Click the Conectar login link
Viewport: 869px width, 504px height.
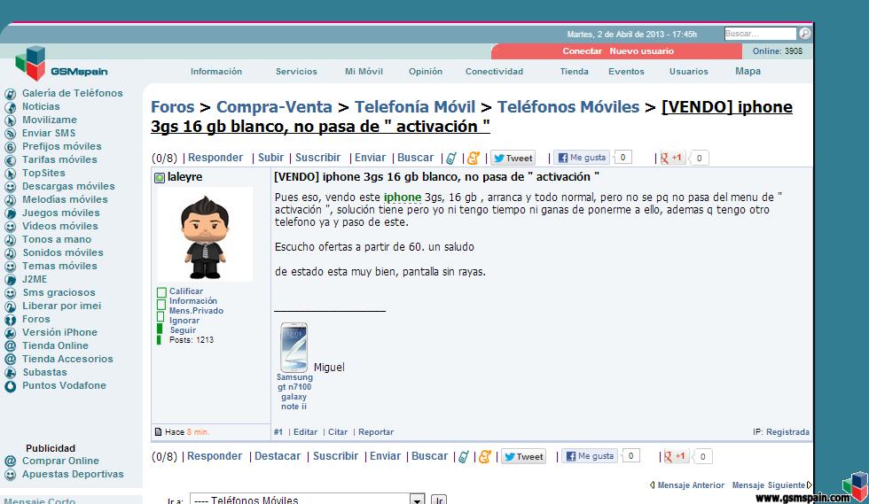point(582,51)
